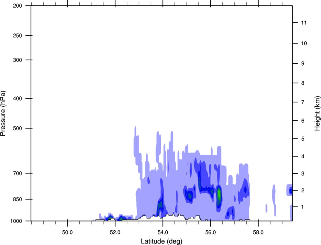Select the 56.0 latitude tick label
321x245 pixels.
click(x=210, y=231)
